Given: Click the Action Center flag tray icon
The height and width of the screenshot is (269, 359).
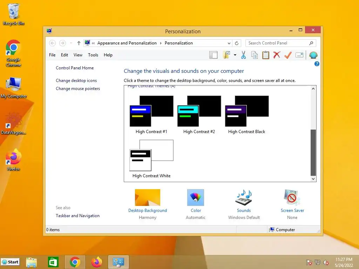Looking at the screenshot, I should coord(309,262).
